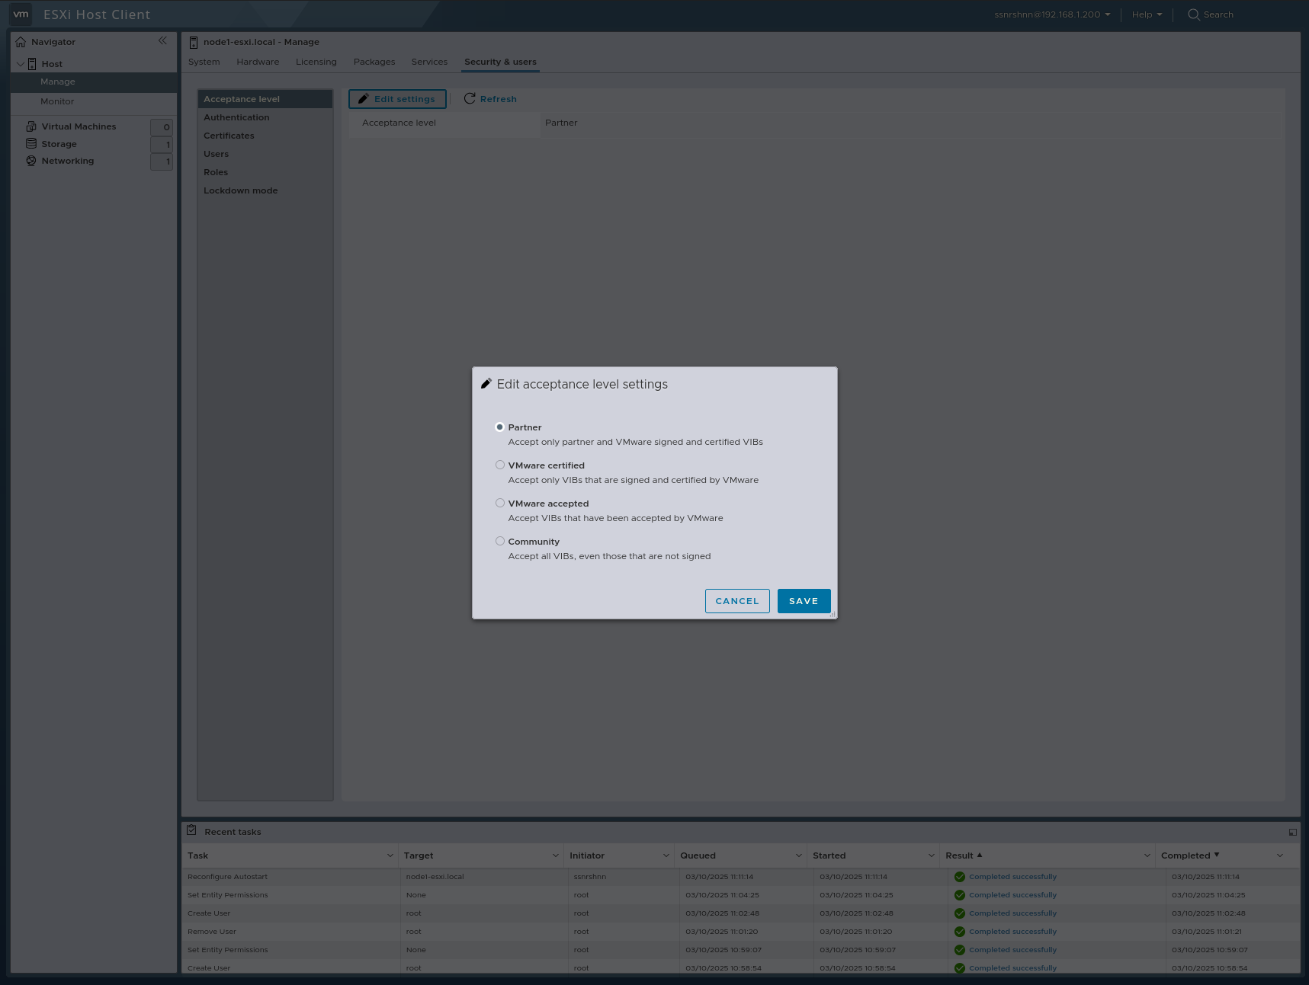1309x985 pixels.
Task: Click the vm logo in the top bar
Action: [x=20, y=14]
